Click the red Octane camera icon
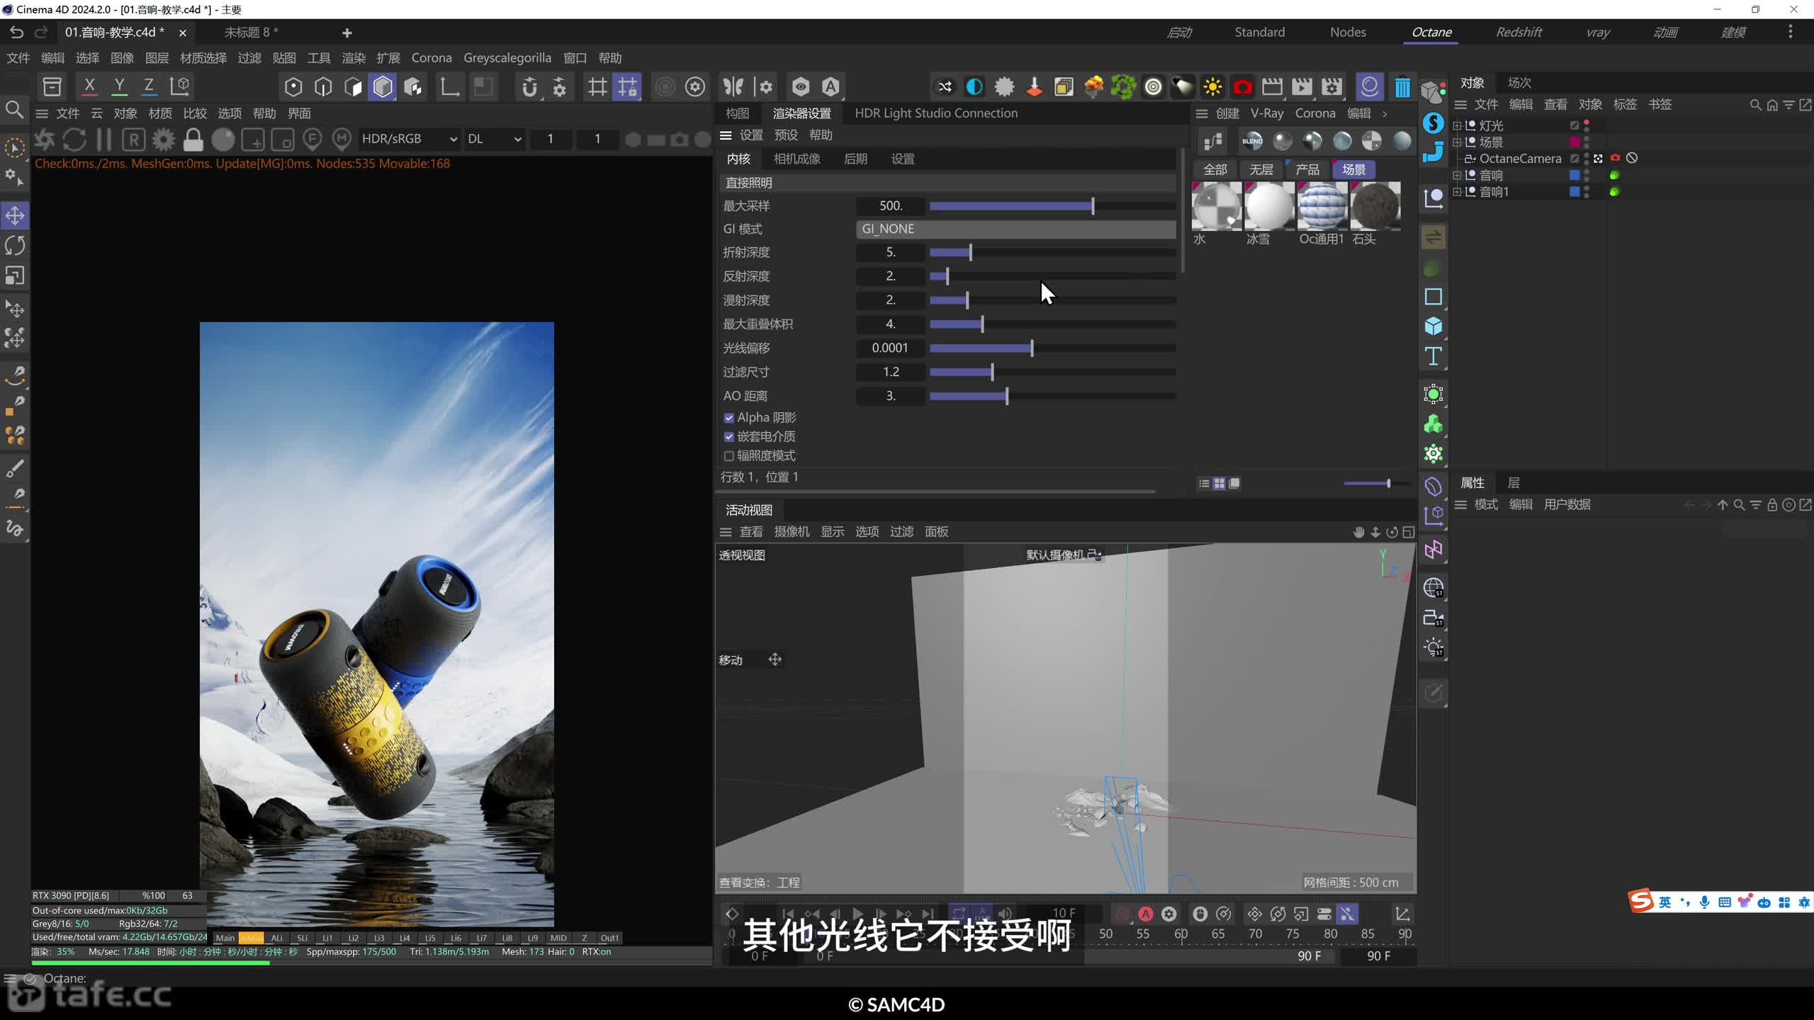Screen dimensions: 1814x1020 1242,87
